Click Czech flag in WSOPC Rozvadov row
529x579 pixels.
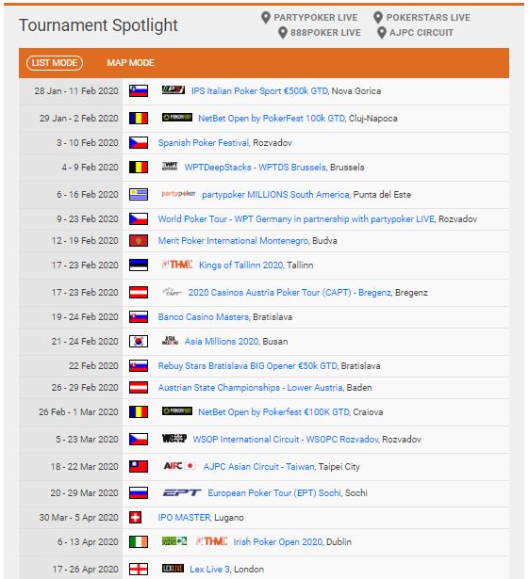click(x=139, y=439)
